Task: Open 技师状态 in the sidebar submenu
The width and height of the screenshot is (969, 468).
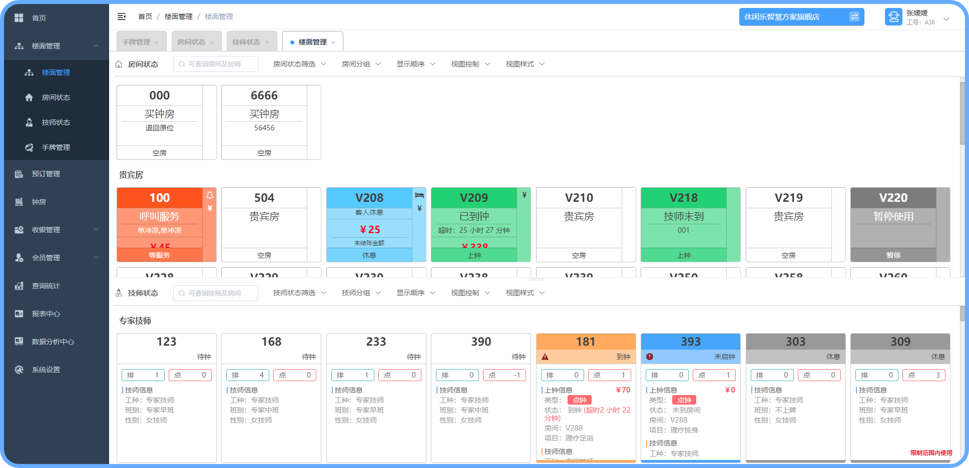Action: (x=56, y=122)
